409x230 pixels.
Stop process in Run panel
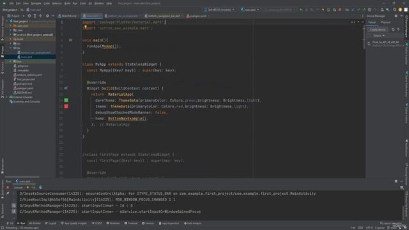pyautogui.click(x=8, y=187)
